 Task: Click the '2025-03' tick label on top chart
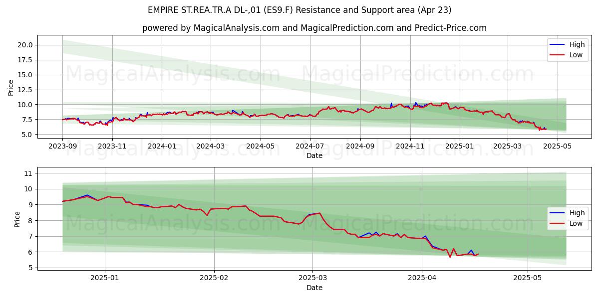tap(508, 146)
